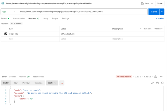Toggle the wrap lines icon
Image resolution: width=168 pixels, height=111 pixels.
62,83
